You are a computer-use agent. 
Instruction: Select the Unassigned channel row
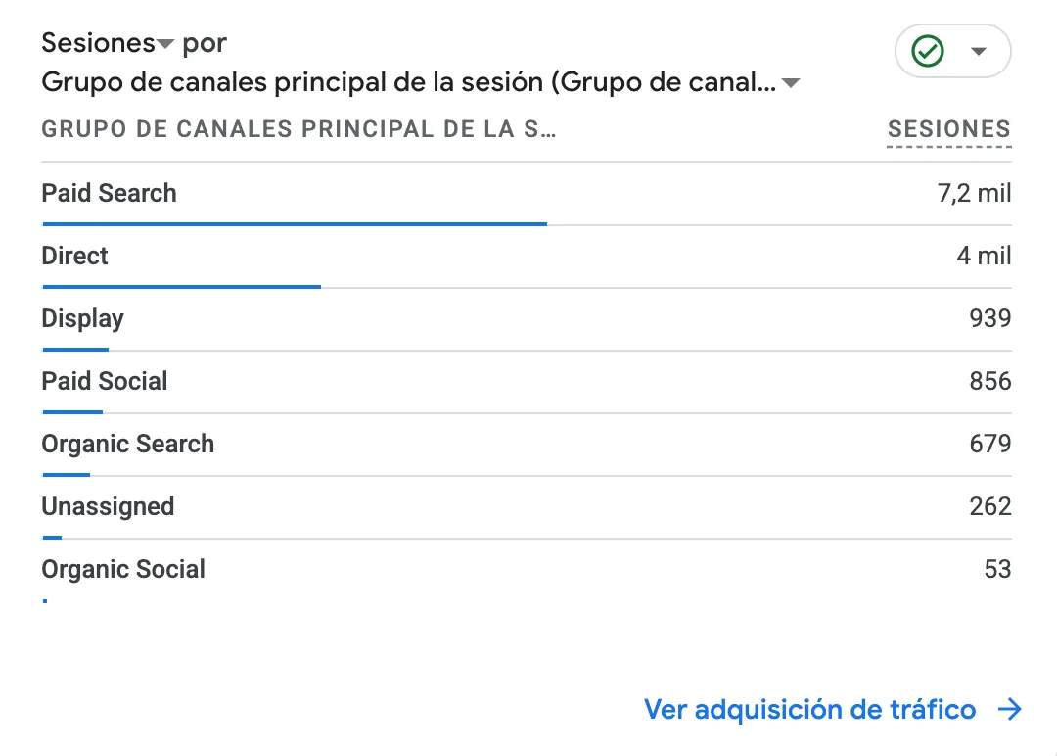point(527,507)
